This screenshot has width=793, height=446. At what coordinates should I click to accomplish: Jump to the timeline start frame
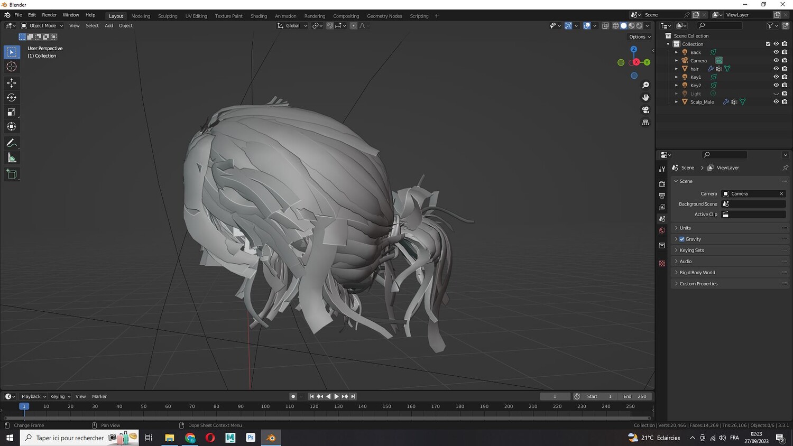click(x=311, y=396)
